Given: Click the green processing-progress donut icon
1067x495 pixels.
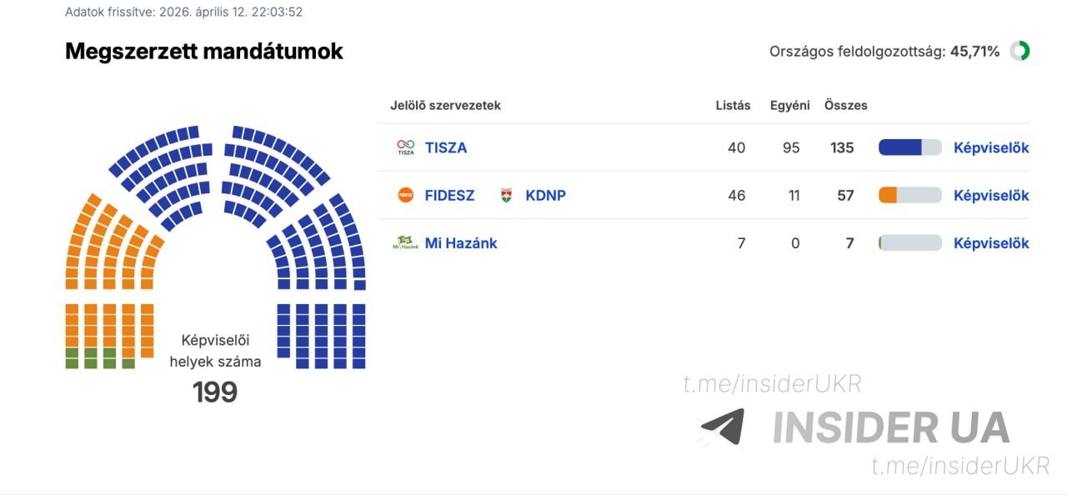Looking at the screenshot, I should point(1019,52).
